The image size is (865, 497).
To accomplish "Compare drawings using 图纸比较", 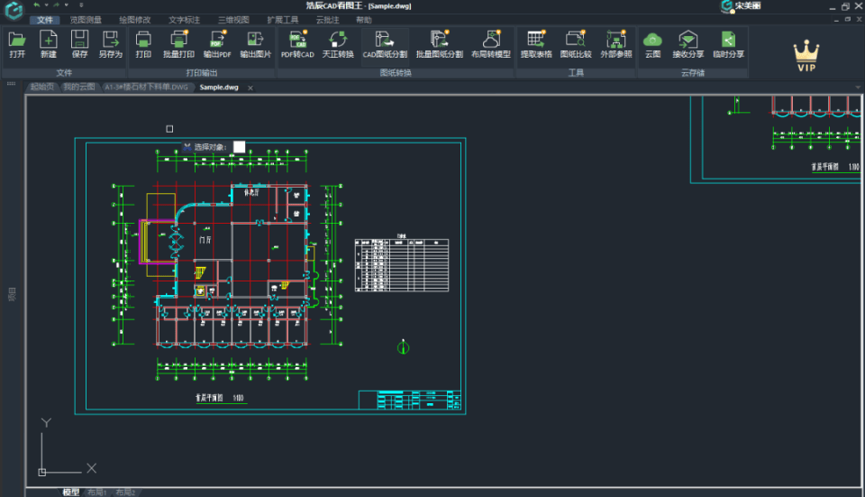I will click(576, 44).
